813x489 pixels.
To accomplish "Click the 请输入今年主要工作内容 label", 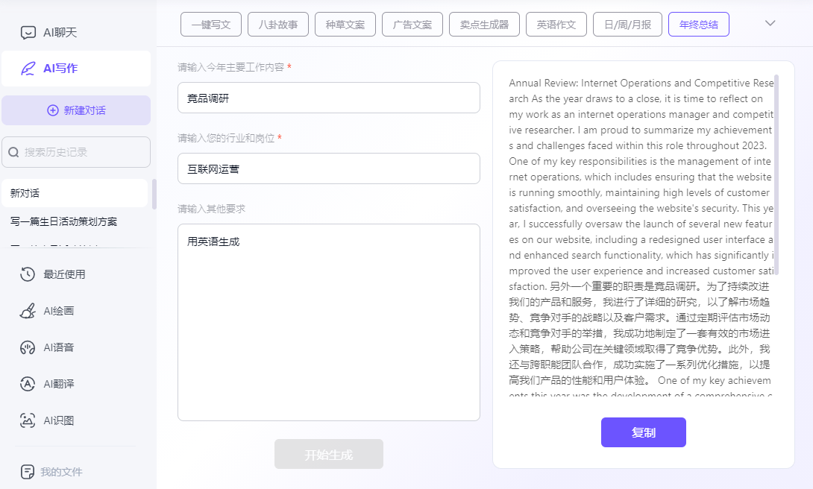I will point(230,67).
